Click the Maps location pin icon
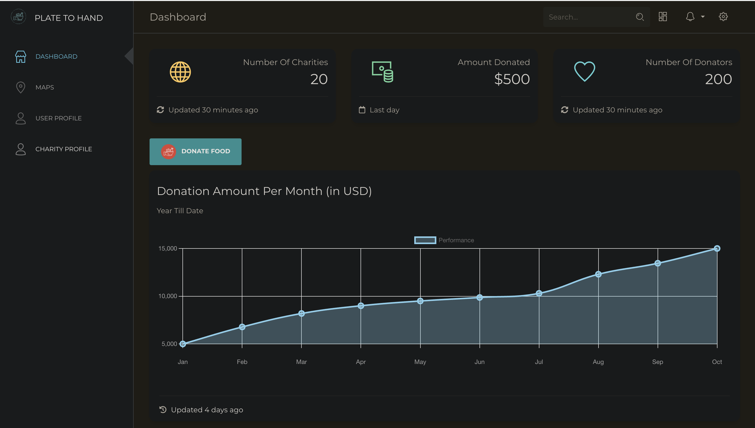Viewport: 755px width, 428px height. pos(21,87)
